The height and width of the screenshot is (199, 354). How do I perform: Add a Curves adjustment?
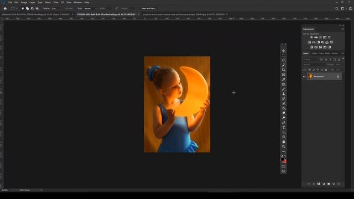pyautogui.click(x=320, y=37)
